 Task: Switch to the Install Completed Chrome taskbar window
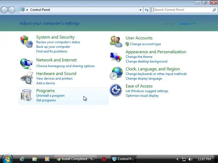tap(75, 159)
